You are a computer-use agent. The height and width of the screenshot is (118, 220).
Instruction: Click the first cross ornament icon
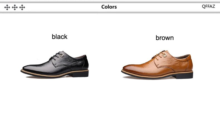coord(7,7)
